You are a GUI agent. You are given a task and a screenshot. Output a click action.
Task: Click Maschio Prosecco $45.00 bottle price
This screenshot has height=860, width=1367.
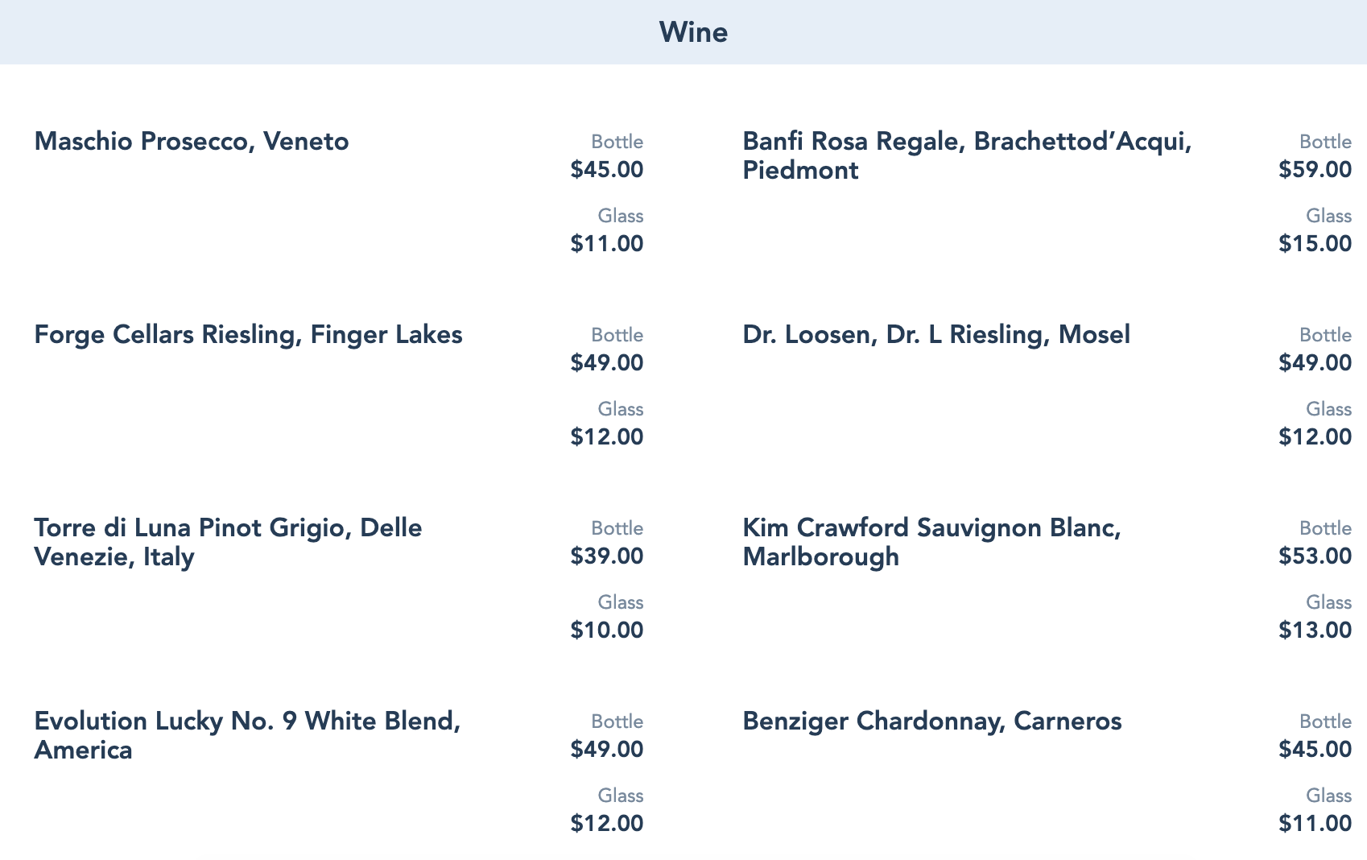(x=607, y=170)
